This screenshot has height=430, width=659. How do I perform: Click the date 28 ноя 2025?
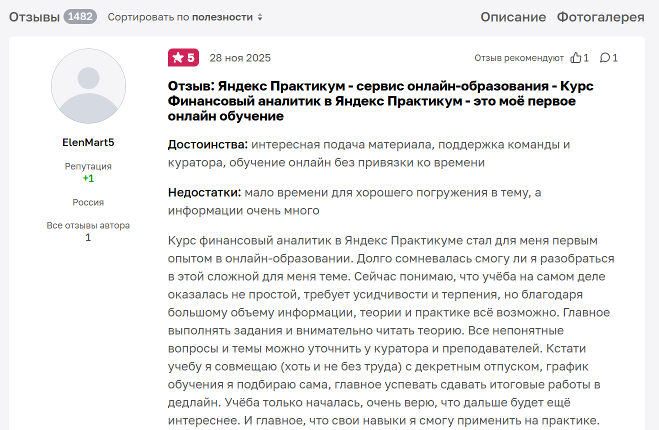[x=240, y=58]
